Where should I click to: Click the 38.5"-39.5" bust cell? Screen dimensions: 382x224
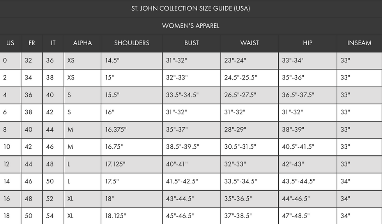[x=191, y=147]
